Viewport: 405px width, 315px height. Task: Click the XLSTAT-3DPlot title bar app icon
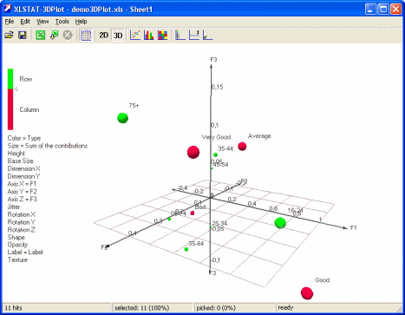tap(8, 9)
